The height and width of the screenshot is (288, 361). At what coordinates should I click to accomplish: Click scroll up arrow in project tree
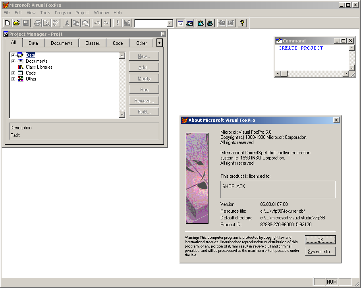122,56
